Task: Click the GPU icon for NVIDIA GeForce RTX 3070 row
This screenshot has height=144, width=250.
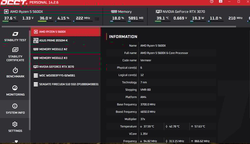Action: (x=36, y=66)
